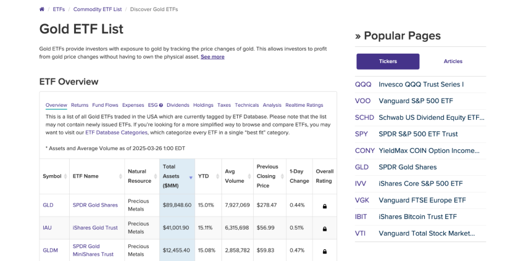Open the ESG tab
Viewport: 531px width, 261px height.
(x=153, y=106)
